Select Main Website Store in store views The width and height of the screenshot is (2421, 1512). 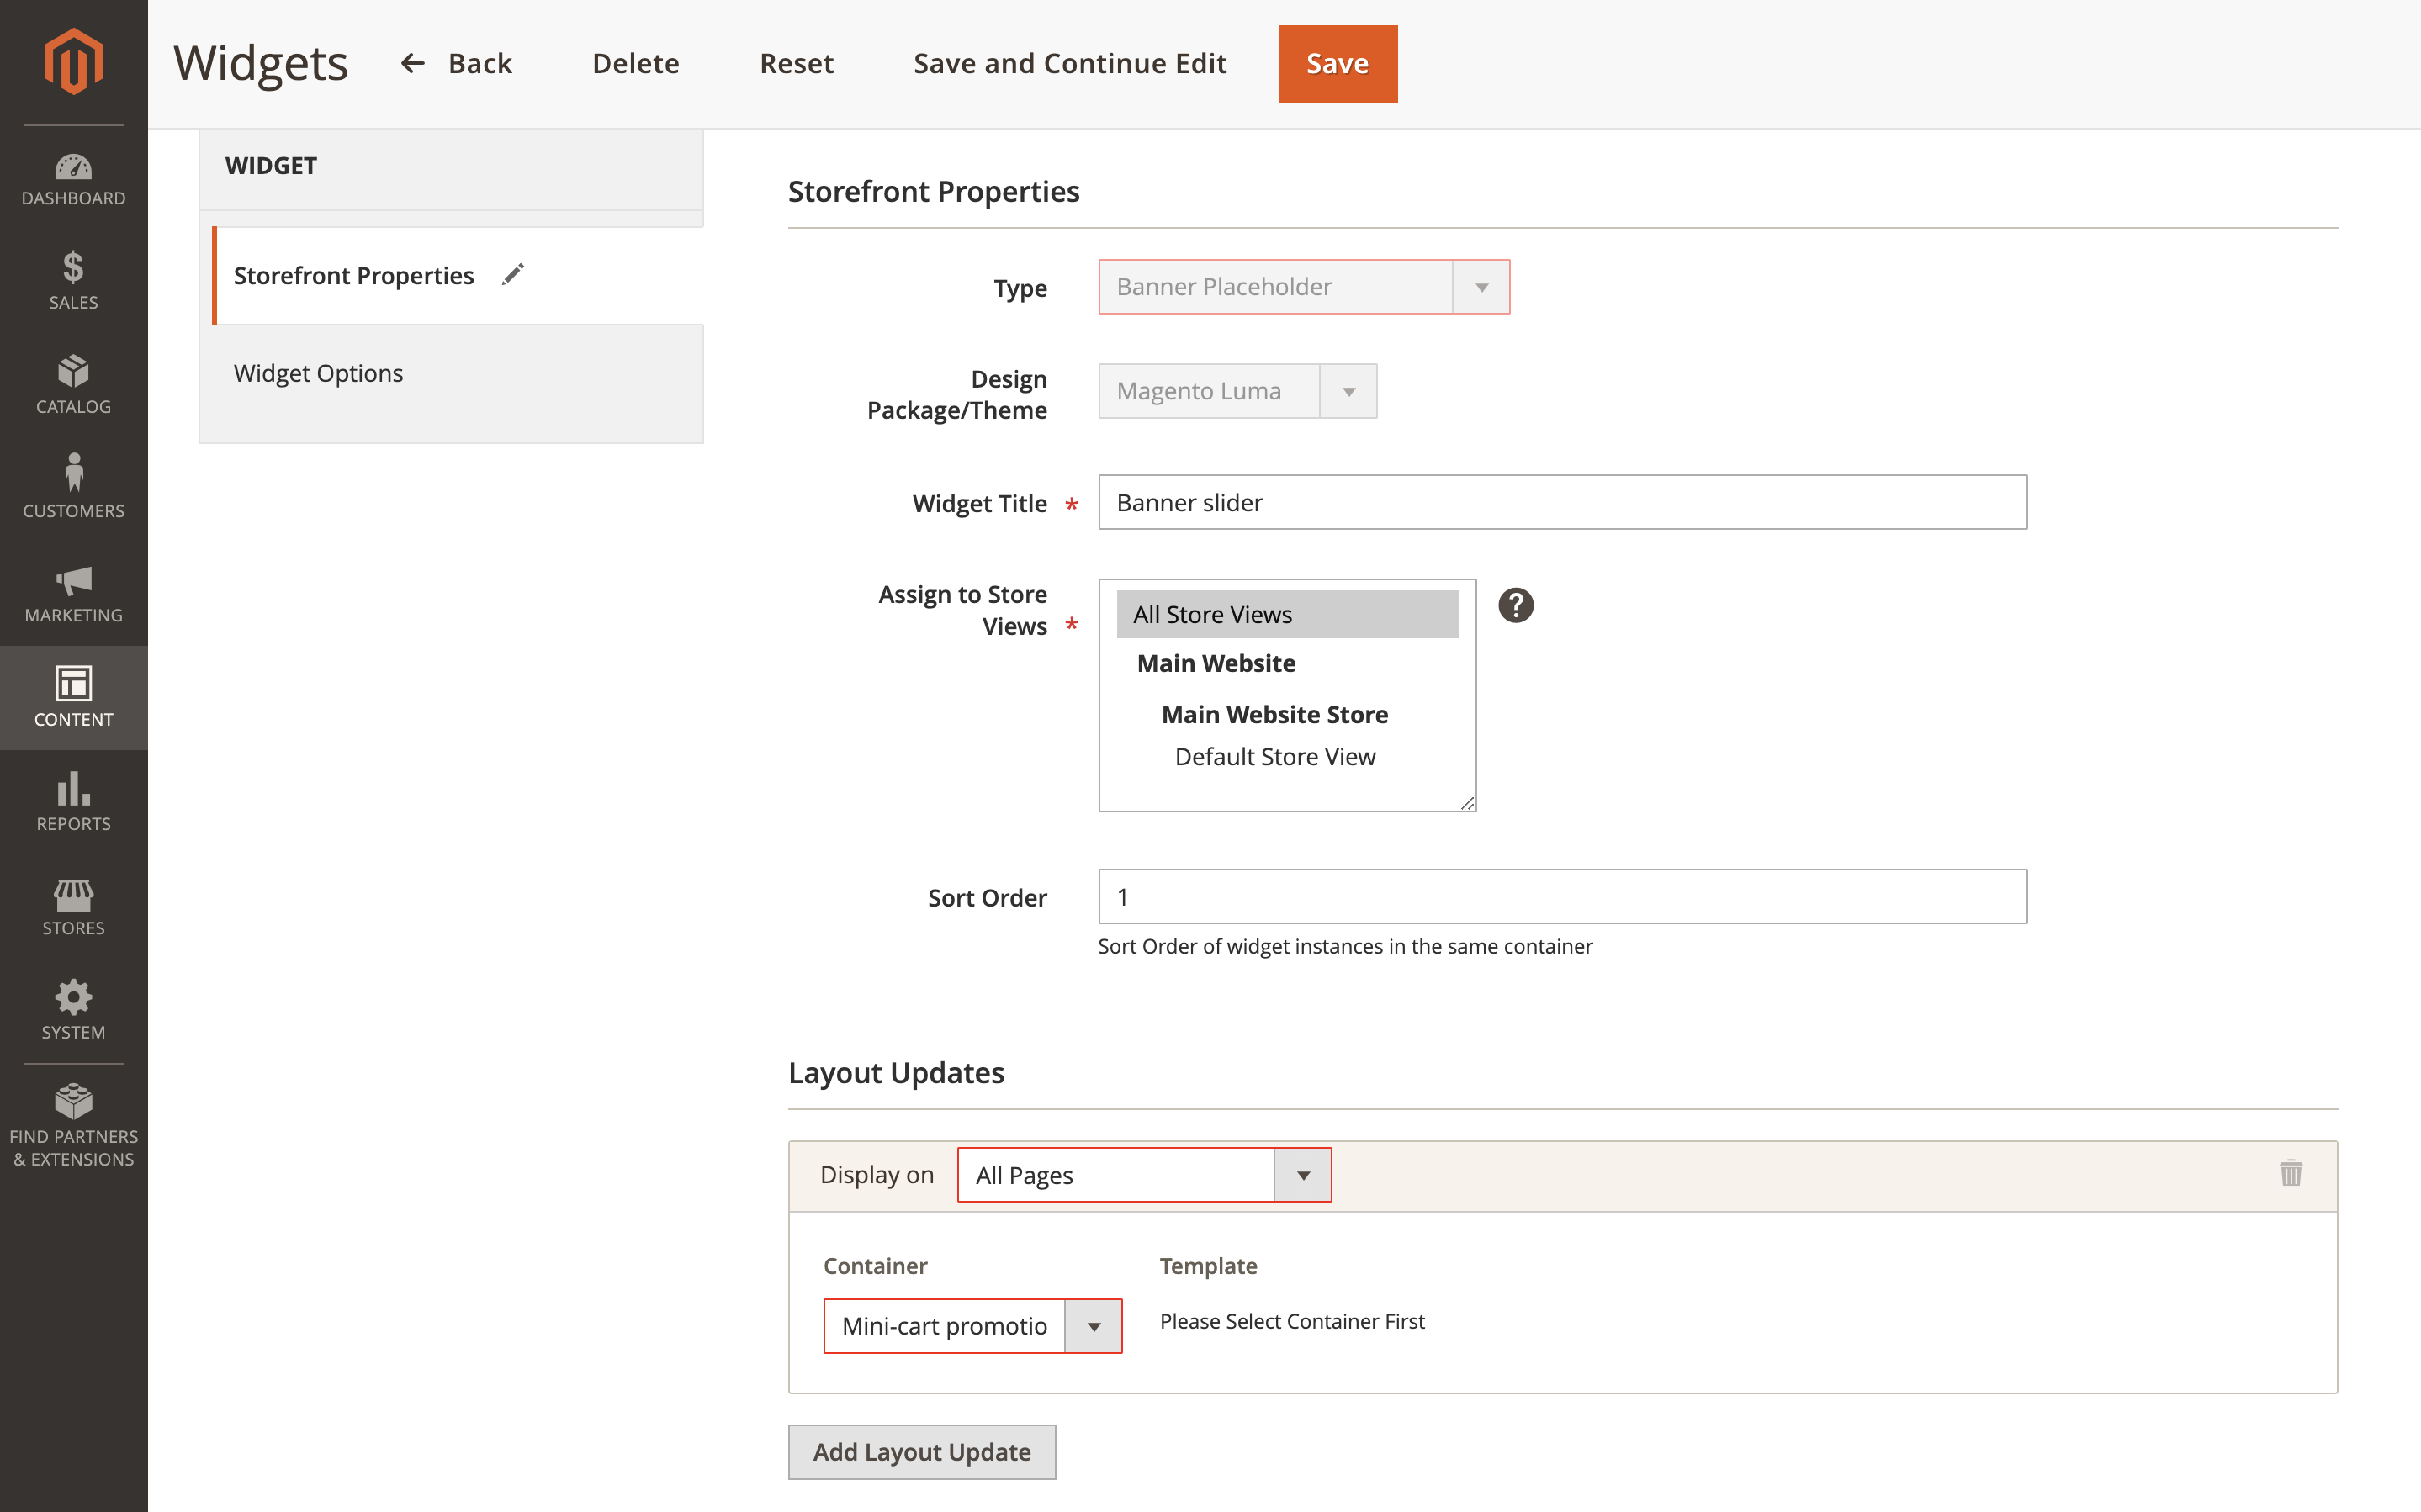coord(1274,714)
